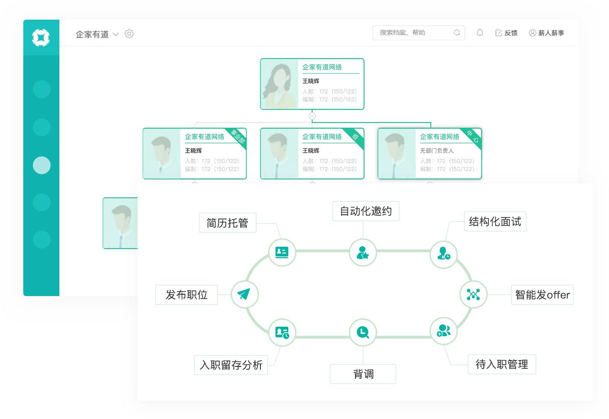The width and height of the screenshot is (609, 419).
Task: Select the 发布职位 paper-plane icon
Action: (x=245, y=295)
